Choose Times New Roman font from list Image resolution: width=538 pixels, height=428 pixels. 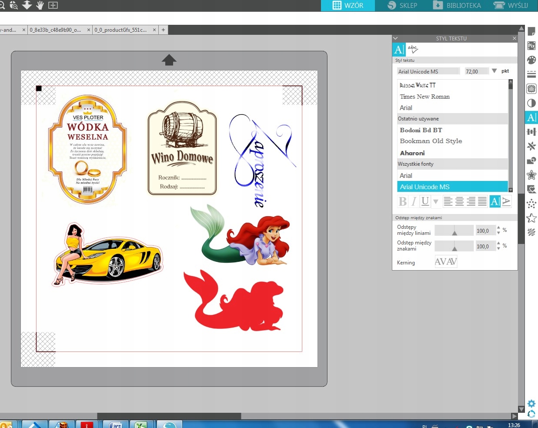point(424,97)
